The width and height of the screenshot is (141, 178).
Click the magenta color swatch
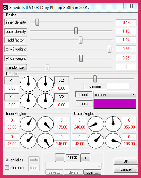pyautogui.click(x=115, y=104)
